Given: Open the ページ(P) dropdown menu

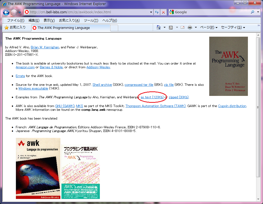Looking at the screenshot, I should point(209,27).
